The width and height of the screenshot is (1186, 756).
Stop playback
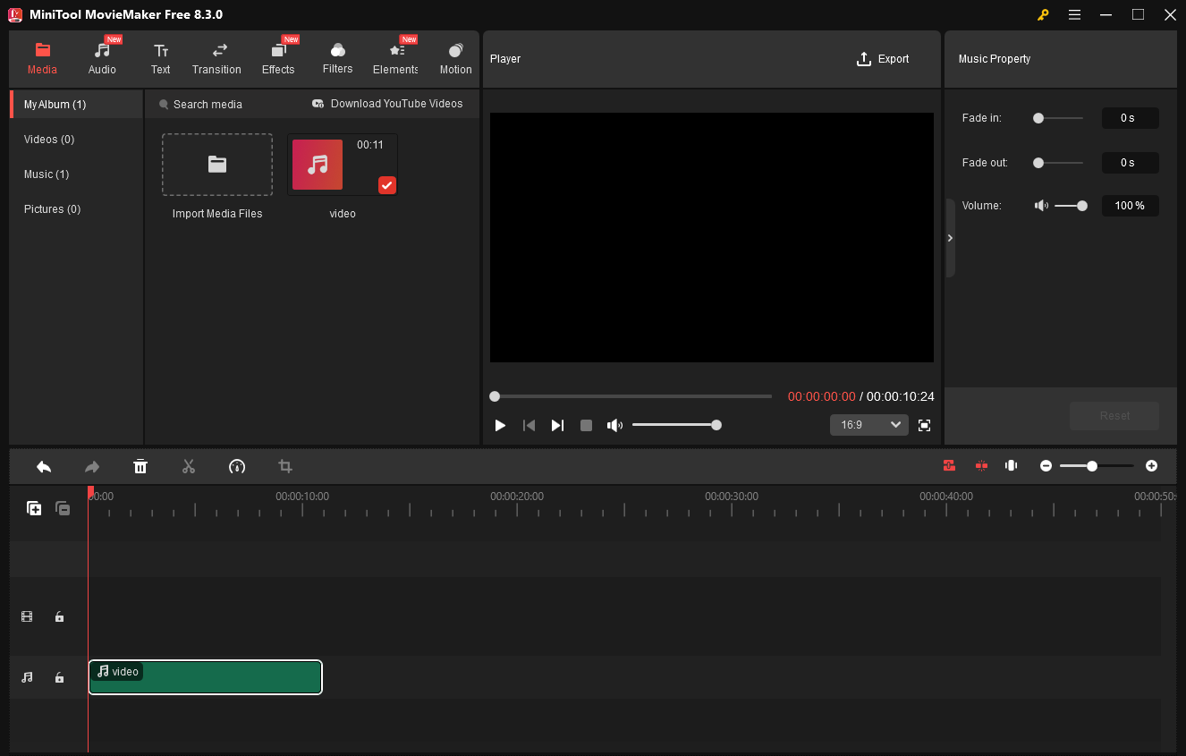586,425
